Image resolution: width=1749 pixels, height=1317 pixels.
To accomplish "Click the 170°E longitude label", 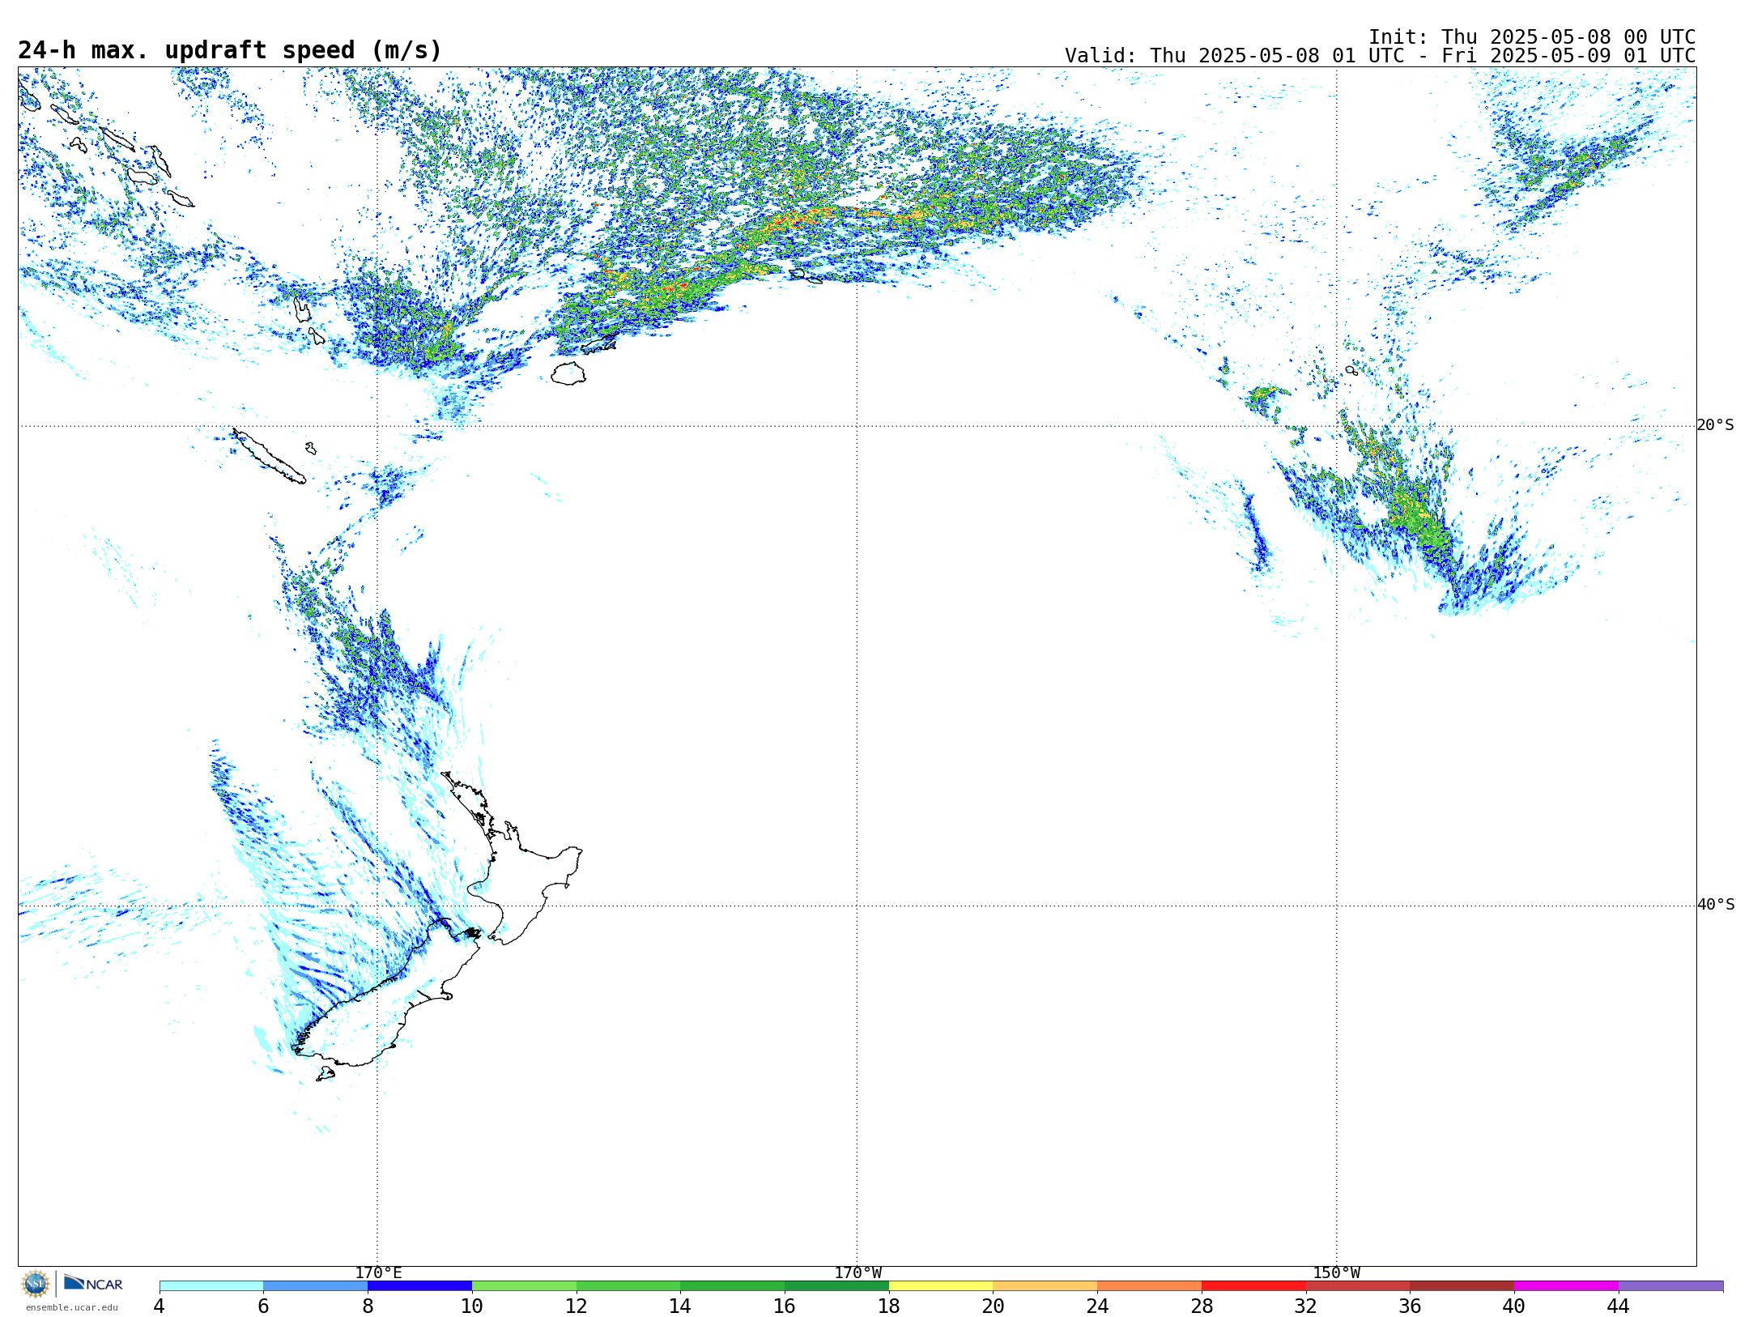I will [378, 1273].
